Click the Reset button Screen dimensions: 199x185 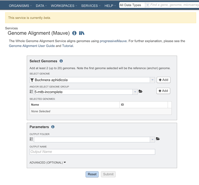pos(92,174)
